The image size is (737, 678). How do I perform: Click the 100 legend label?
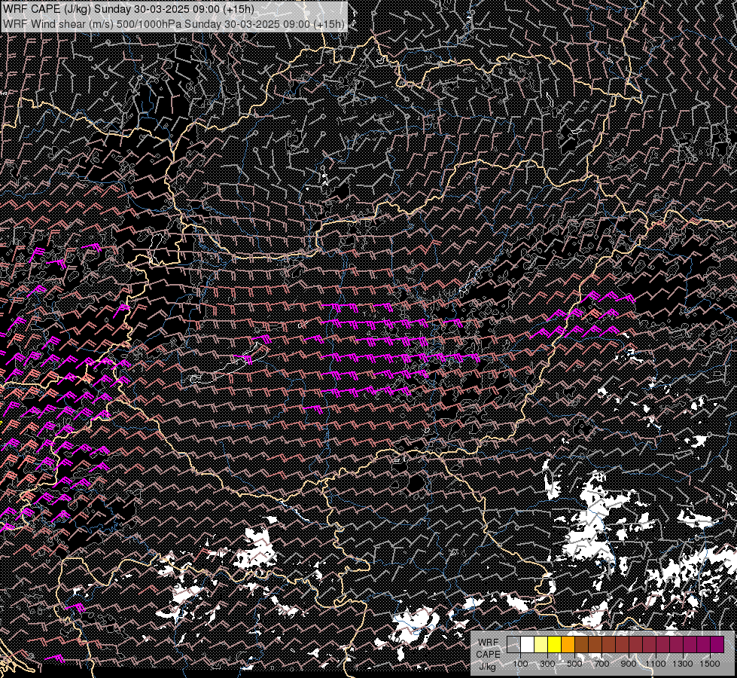click(x=520, y=664)
